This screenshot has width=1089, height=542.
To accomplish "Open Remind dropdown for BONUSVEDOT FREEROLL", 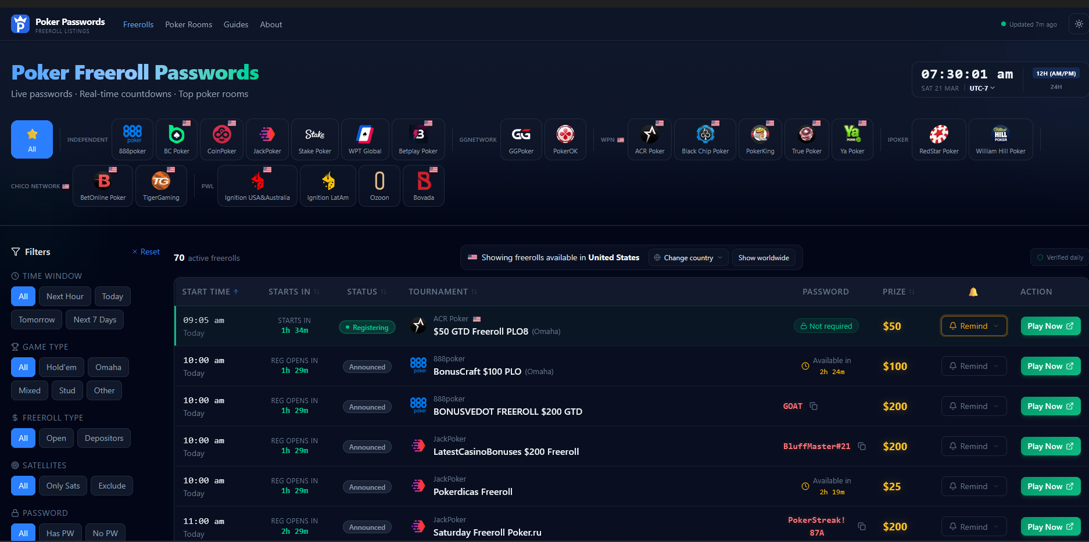I will click(x=974, y=406).
